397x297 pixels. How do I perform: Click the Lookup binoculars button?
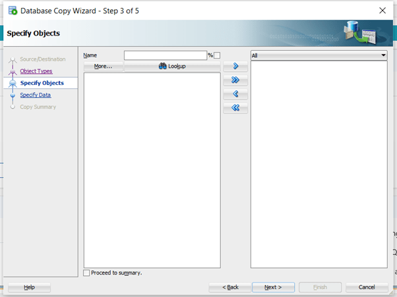172,67
